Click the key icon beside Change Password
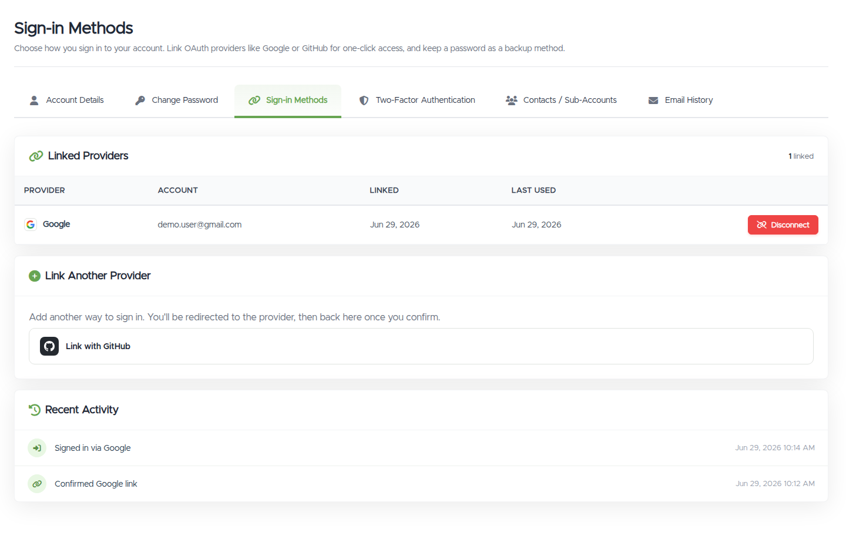The height and width of the screenshot is (559, 846). click(140, 101)
